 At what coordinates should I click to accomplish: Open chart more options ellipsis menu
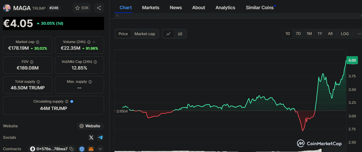pyautogui.click(x=359, y=34)
